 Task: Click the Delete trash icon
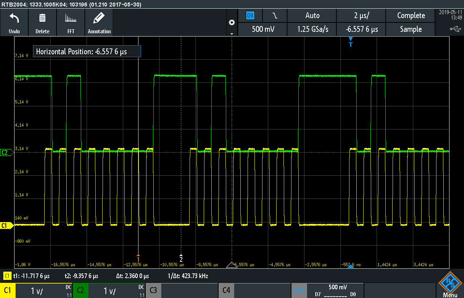pyautogui.click(x=42, y=22)
